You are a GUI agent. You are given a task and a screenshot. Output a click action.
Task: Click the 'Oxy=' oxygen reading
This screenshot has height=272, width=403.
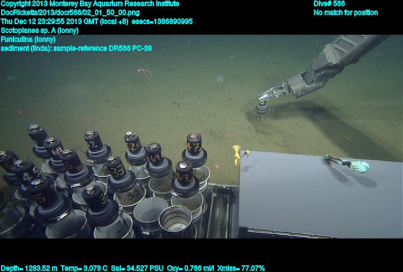tap(190, 269)
